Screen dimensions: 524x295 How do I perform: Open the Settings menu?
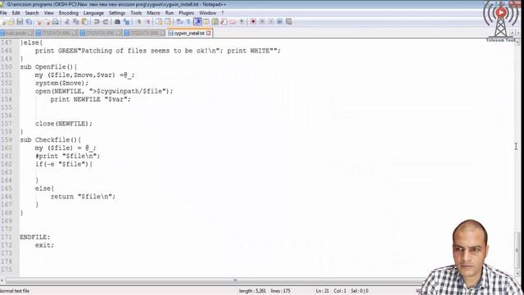[117, 13]
